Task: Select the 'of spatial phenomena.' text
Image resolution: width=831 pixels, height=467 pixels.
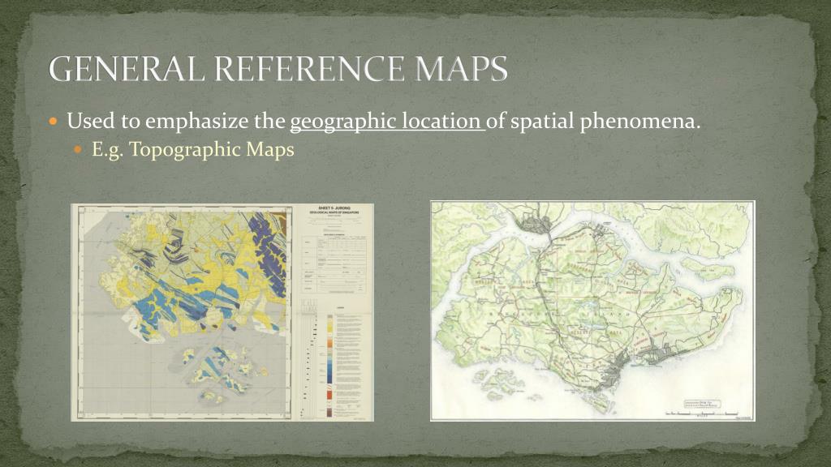Action: tap(593, 122)
